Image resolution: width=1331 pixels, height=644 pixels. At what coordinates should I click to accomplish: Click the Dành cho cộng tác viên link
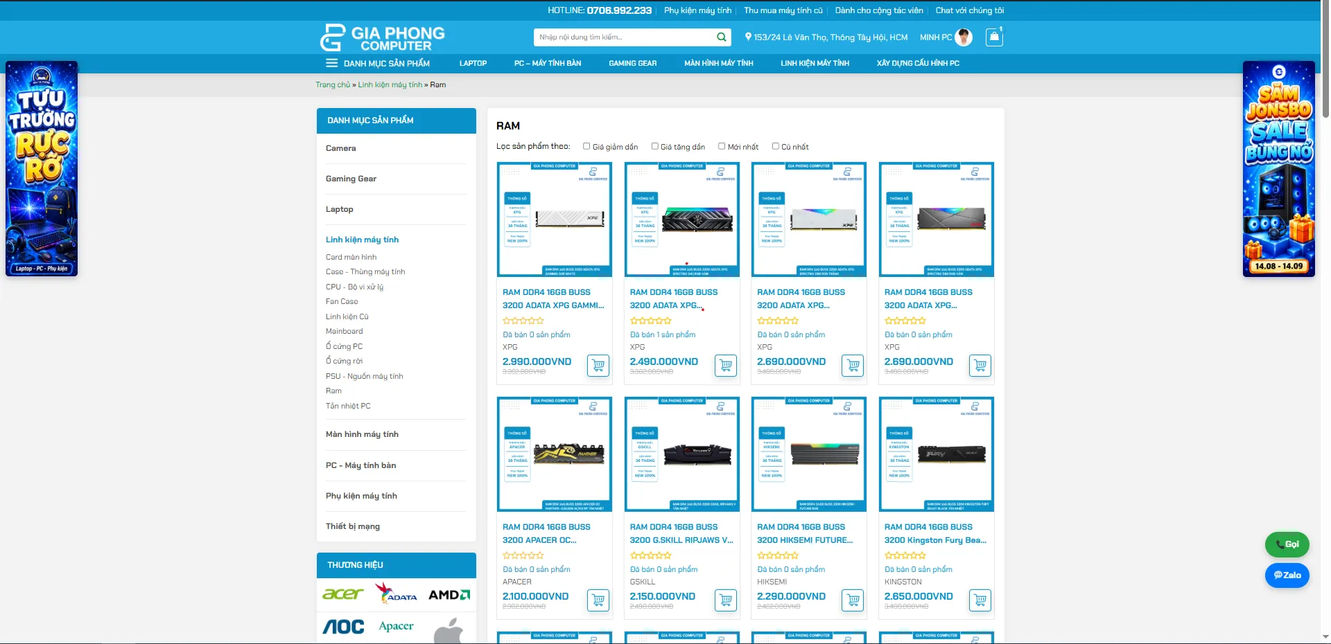(879, 10)
